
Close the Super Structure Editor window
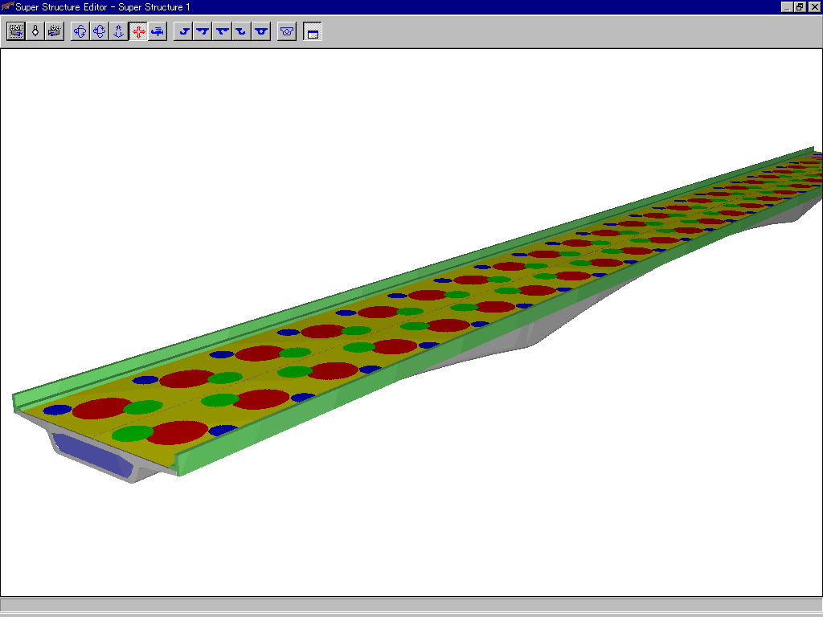coord(814,6)
